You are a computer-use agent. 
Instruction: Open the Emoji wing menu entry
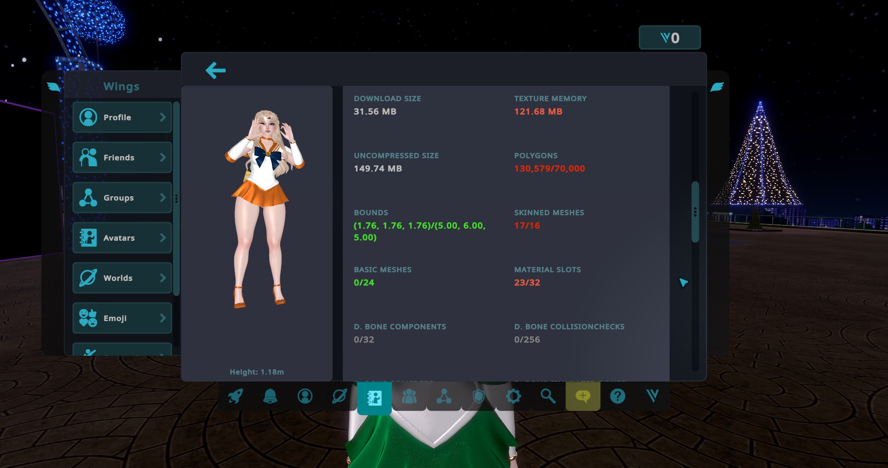[122, 318]
